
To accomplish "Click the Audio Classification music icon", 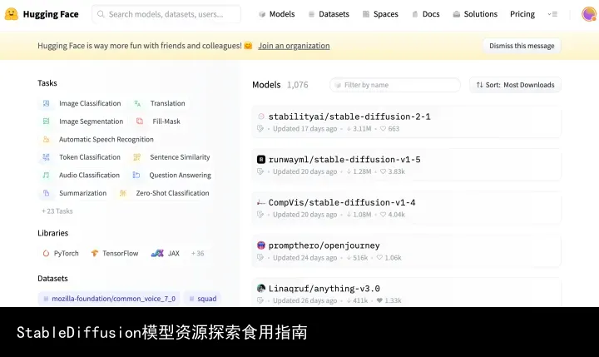I will click(47, 175).
